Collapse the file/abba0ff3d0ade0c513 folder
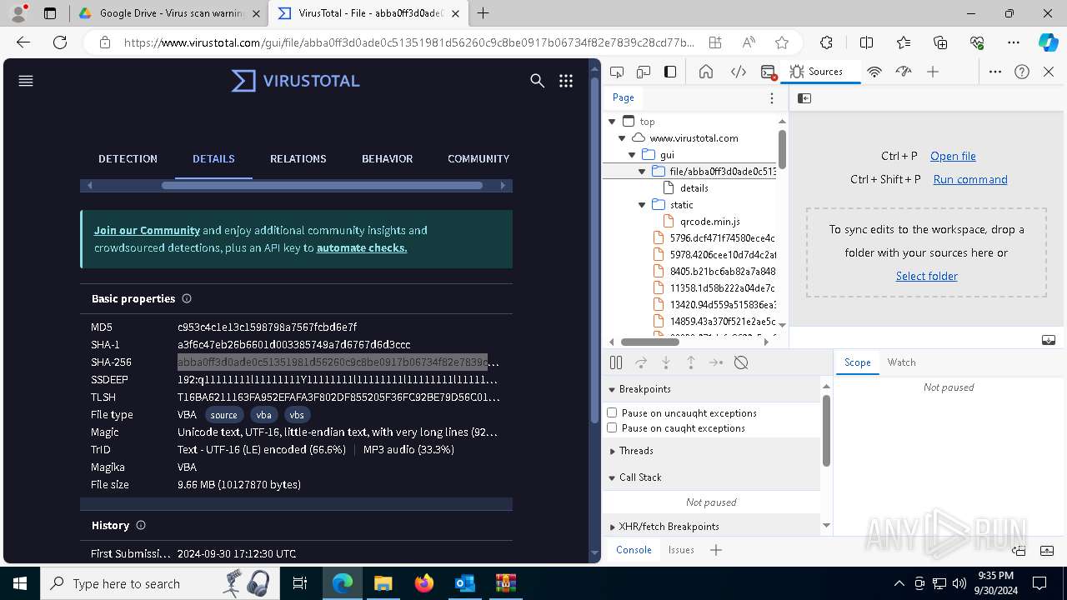Image resolution: width=1067 pixels, height=600 pixels. pyautogui.click(x=642, y=172)
